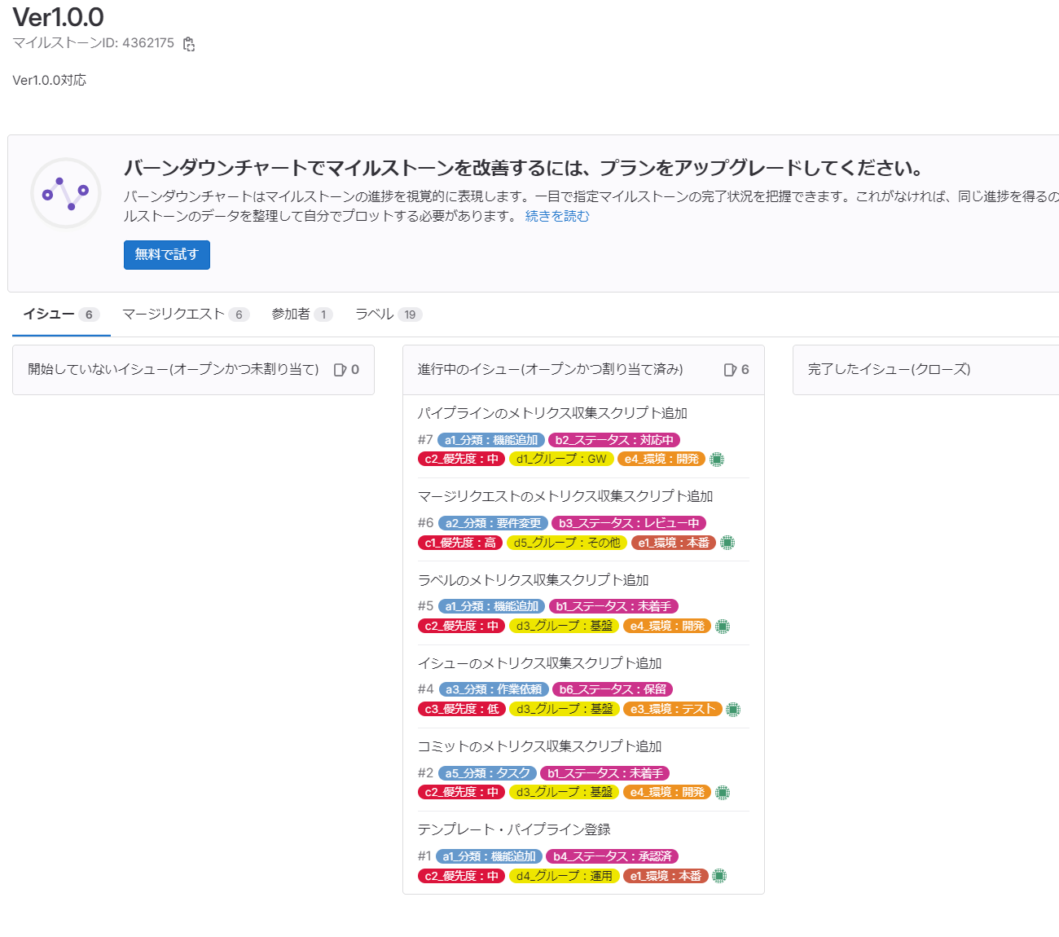Click the red c1_優先度：高 label on issue #6
The image size is (1059, 937).
point(460,542)
